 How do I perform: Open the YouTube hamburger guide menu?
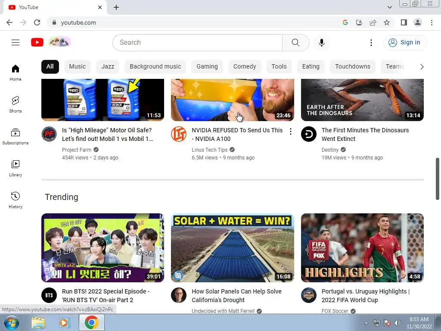coord(16,43)
